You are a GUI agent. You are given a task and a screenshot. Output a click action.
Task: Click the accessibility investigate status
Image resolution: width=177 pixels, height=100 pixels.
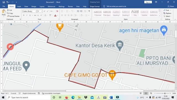51,93
